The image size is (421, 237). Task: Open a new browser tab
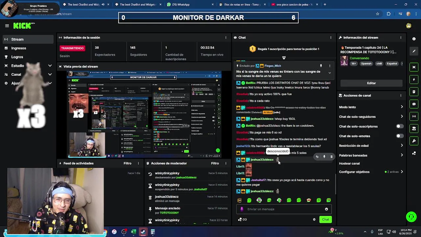pos(325,5)
